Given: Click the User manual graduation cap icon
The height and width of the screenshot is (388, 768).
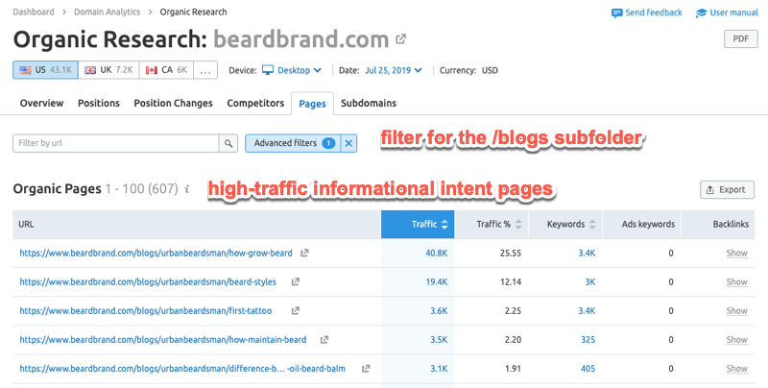Looking at the screenshot, I should 701,13.
